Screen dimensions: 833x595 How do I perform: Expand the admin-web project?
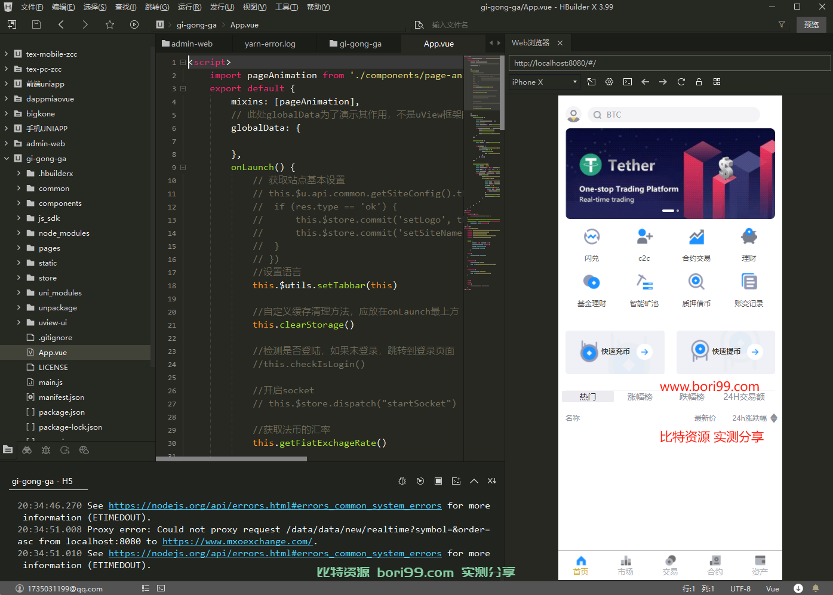(x=6, y=144)
